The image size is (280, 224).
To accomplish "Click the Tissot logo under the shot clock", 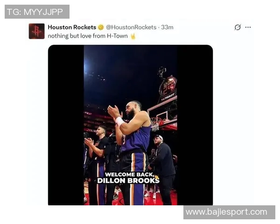I will tap(168, 98).
